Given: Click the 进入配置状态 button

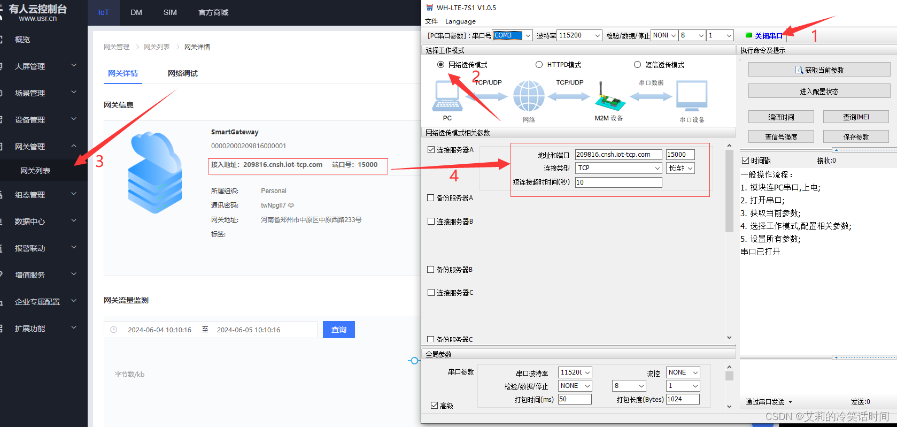Looking at the screenshot, I should (x=819, y=91).
